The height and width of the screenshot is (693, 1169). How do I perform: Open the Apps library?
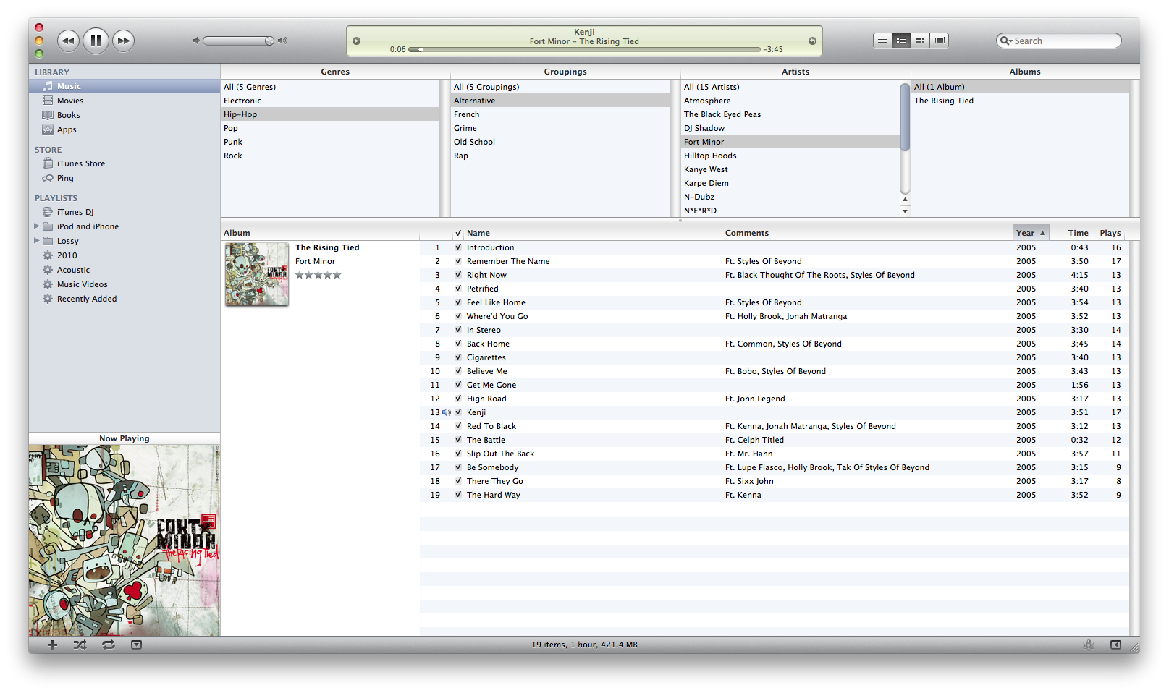pyautogui.click(x=125, y=129)
